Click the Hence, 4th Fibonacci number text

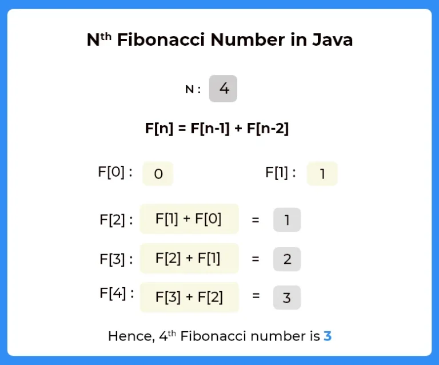pyautogui.click(x=214, y=336)
